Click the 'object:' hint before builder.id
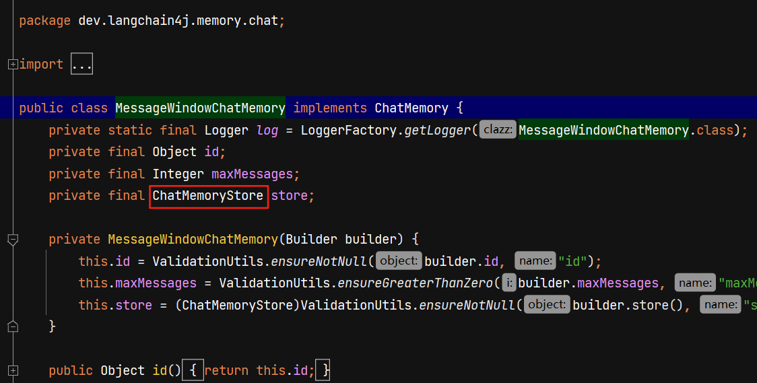The width and height of the screenshot is (757, 383). point(398,261)
